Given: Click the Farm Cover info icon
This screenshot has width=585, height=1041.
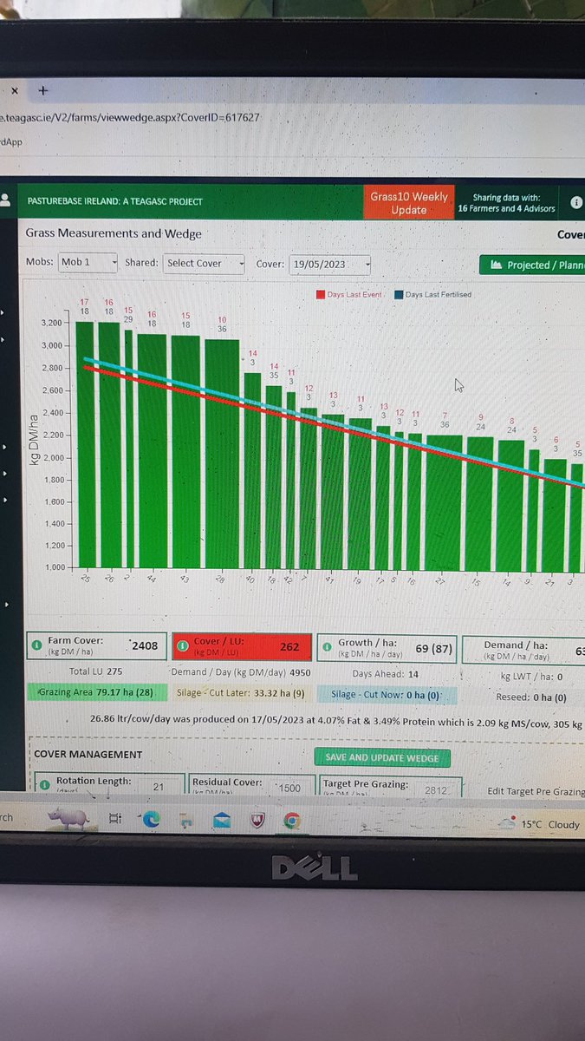Looking at the screenshot, I should [36, 646].
